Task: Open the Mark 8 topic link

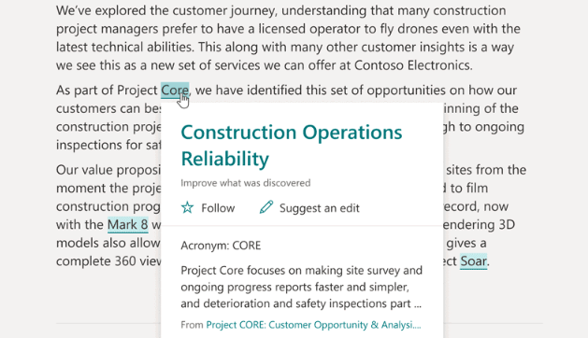Action: (127, 224)
